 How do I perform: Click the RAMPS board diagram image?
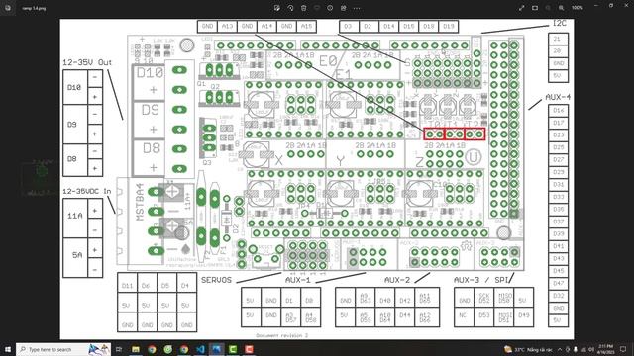tap(317, 179)
